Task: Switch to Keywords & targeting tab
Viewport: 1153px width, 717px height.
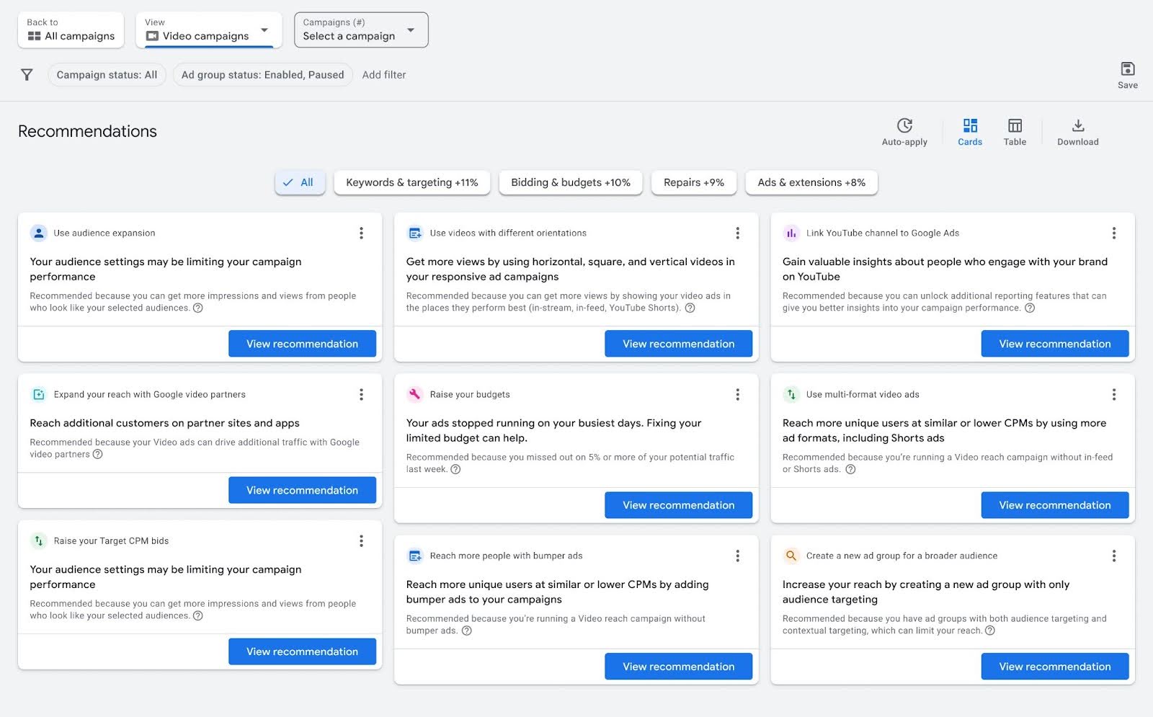Action: [x=411, y=182]
